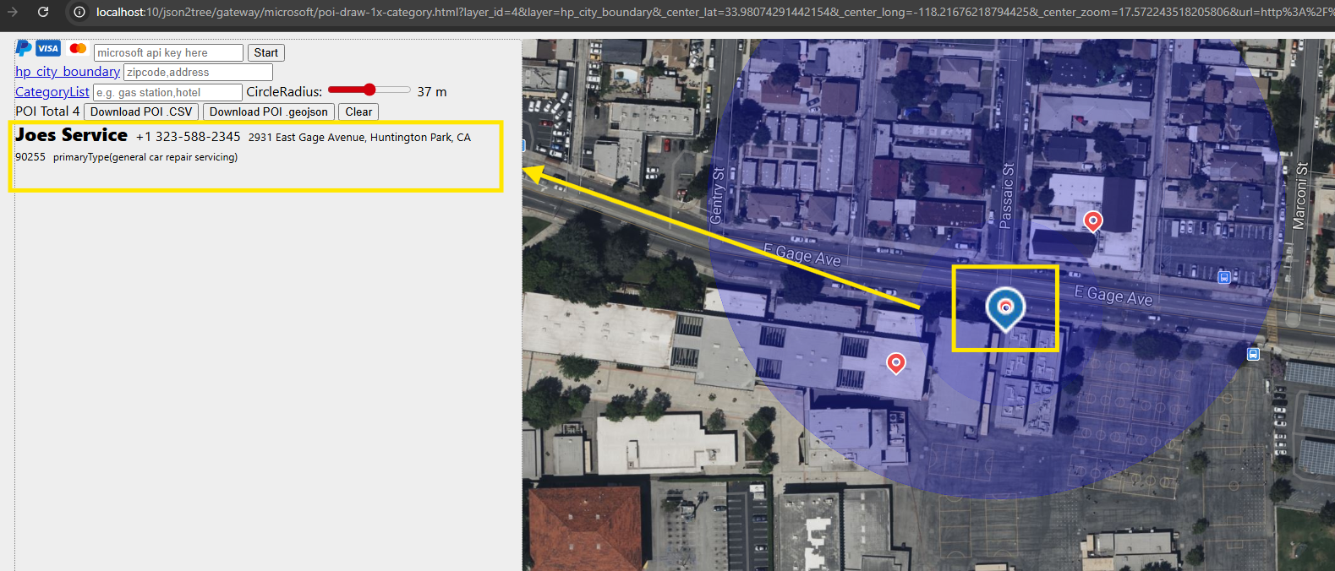Click the bus stop icon near Marconi St

click(x=1223, y=277)
